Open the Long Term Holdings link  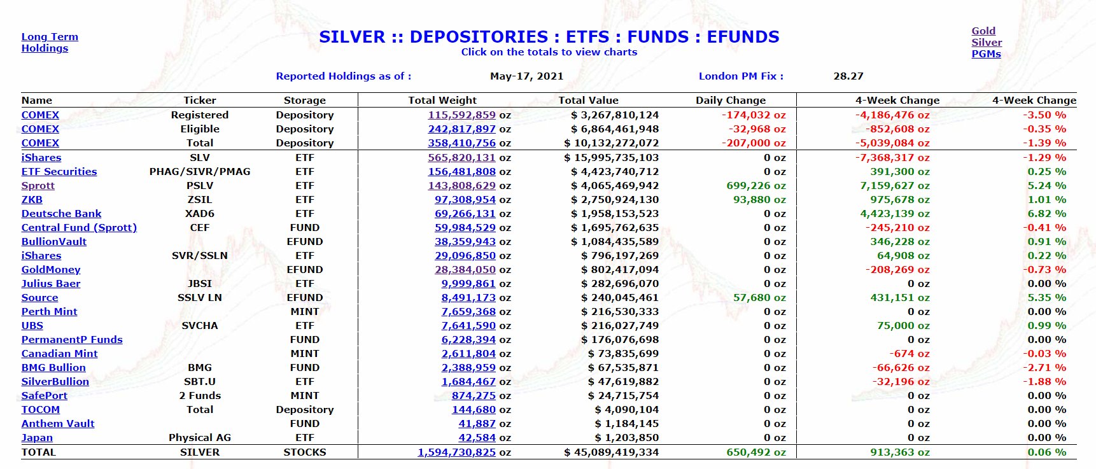(50, 42)
